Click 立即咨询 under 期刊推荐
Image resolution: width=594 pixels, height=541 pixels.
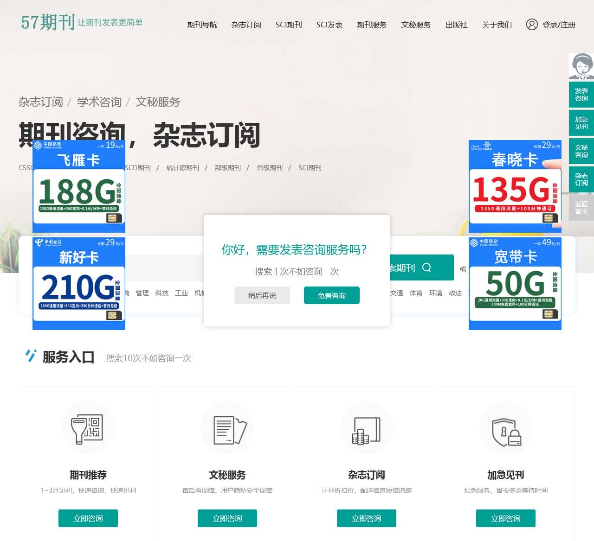click(88, 518)
